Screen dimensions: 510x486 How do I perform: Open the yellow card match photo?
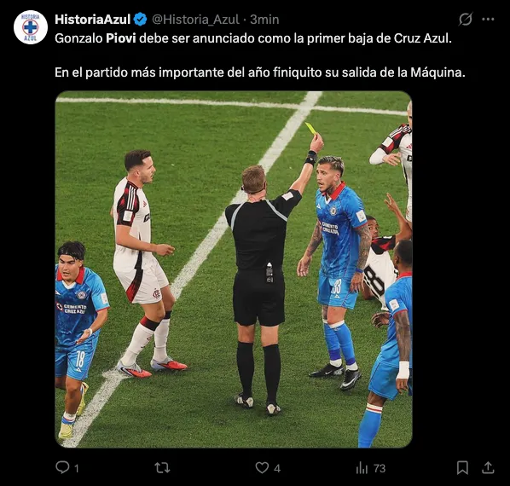(234, 269)
